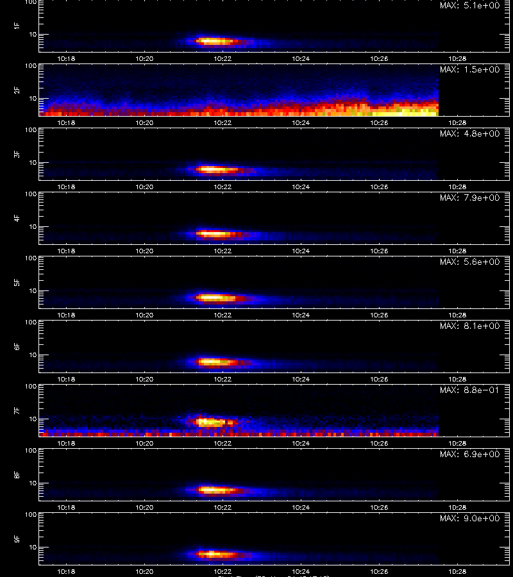Click the 10:26 time label under panel 7F
513x577 pixels.
(x=379, y=444)
